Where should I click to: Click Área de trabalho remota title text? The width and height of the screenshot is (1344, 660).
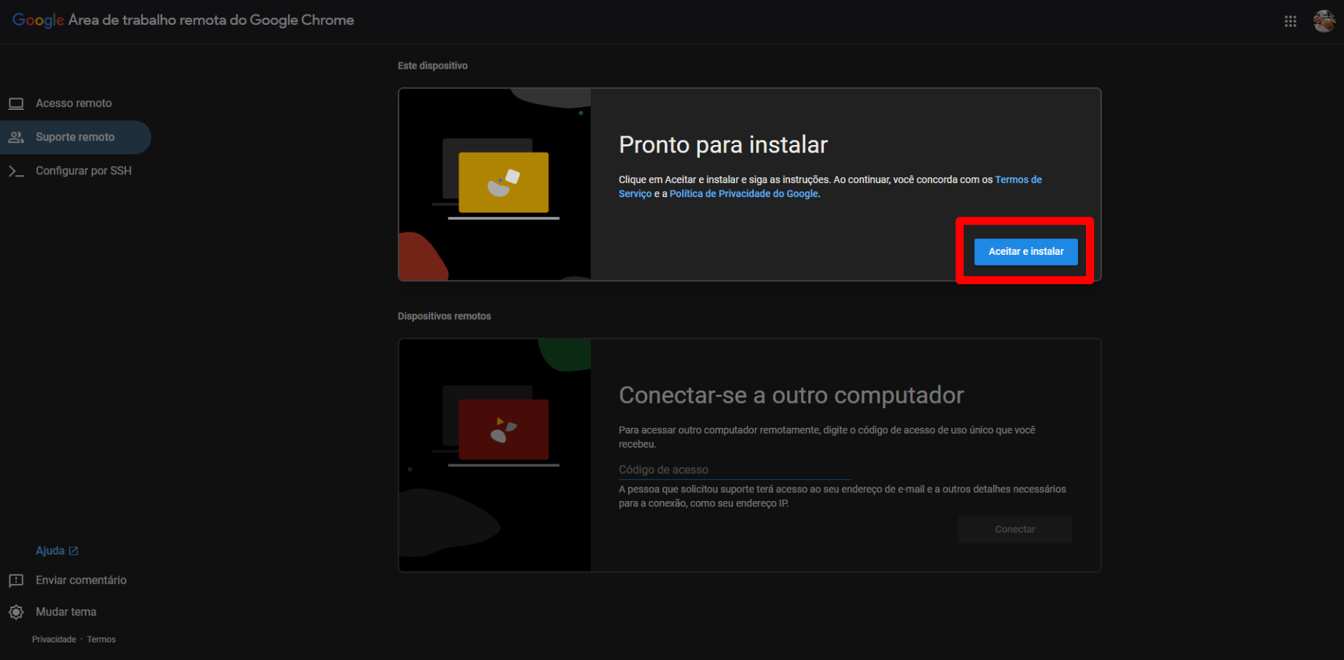point(211,21)
